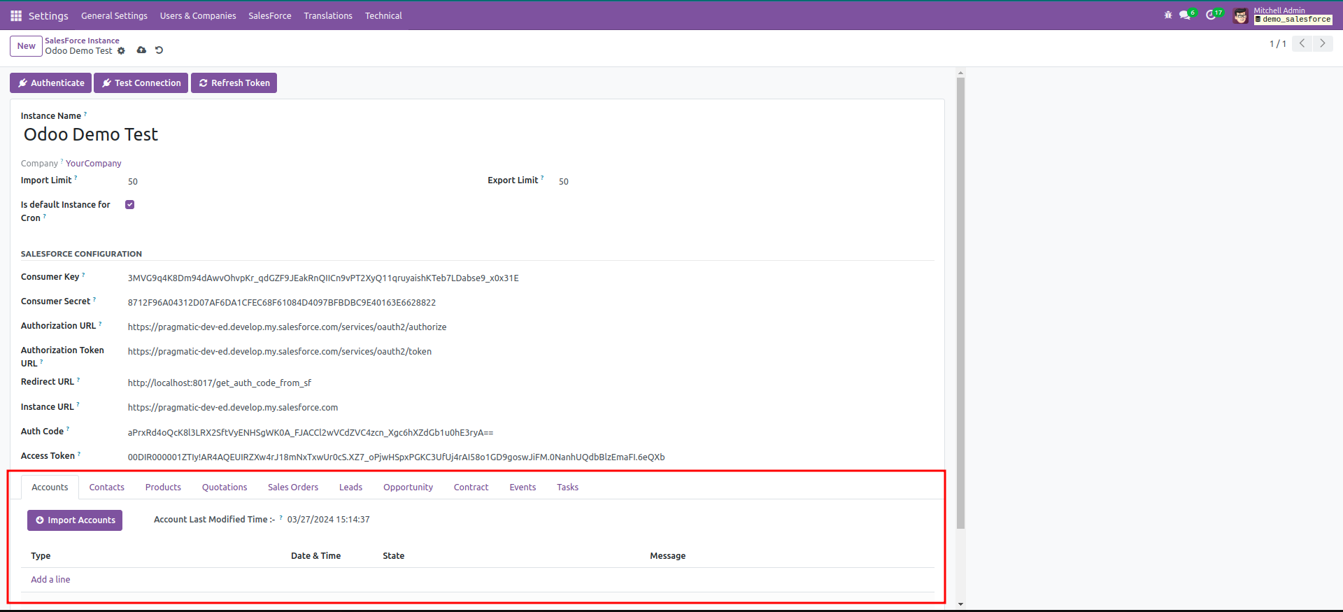Toggle Is default Instance for Cron checkbox

(x=130, y=205)
